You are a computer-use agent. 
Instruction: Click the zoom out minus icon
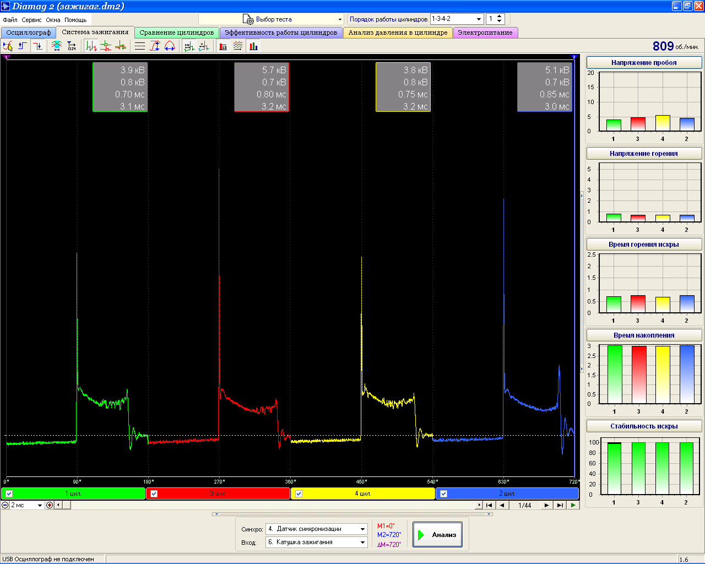(5, 505)
